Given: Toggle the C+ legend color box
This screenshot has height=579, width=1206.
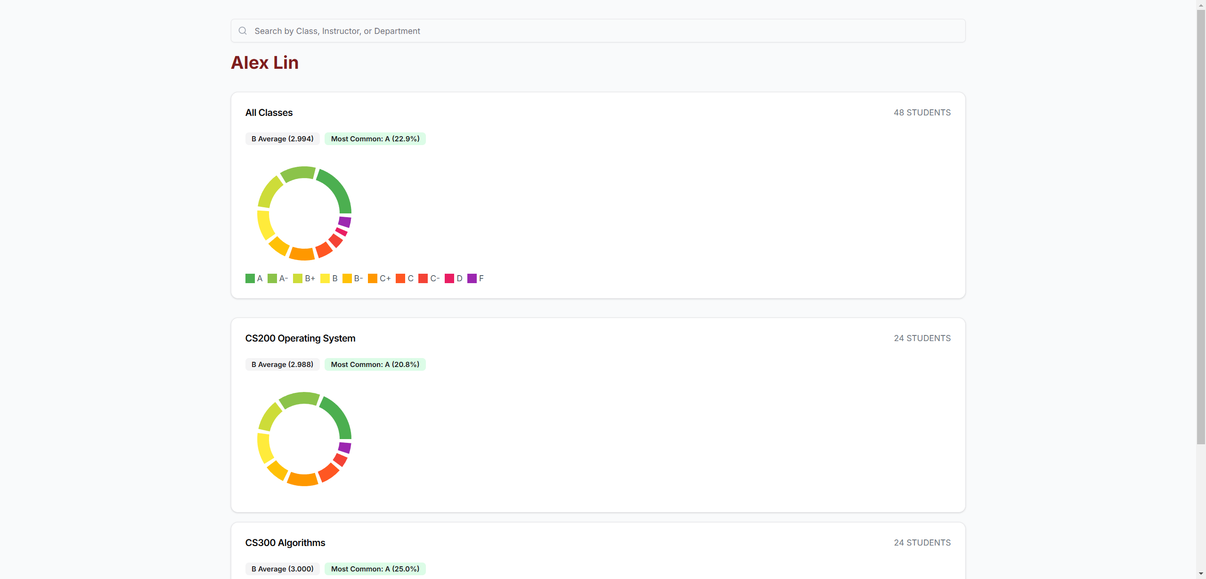Looking at the screenshot, I should pos(373,278).
